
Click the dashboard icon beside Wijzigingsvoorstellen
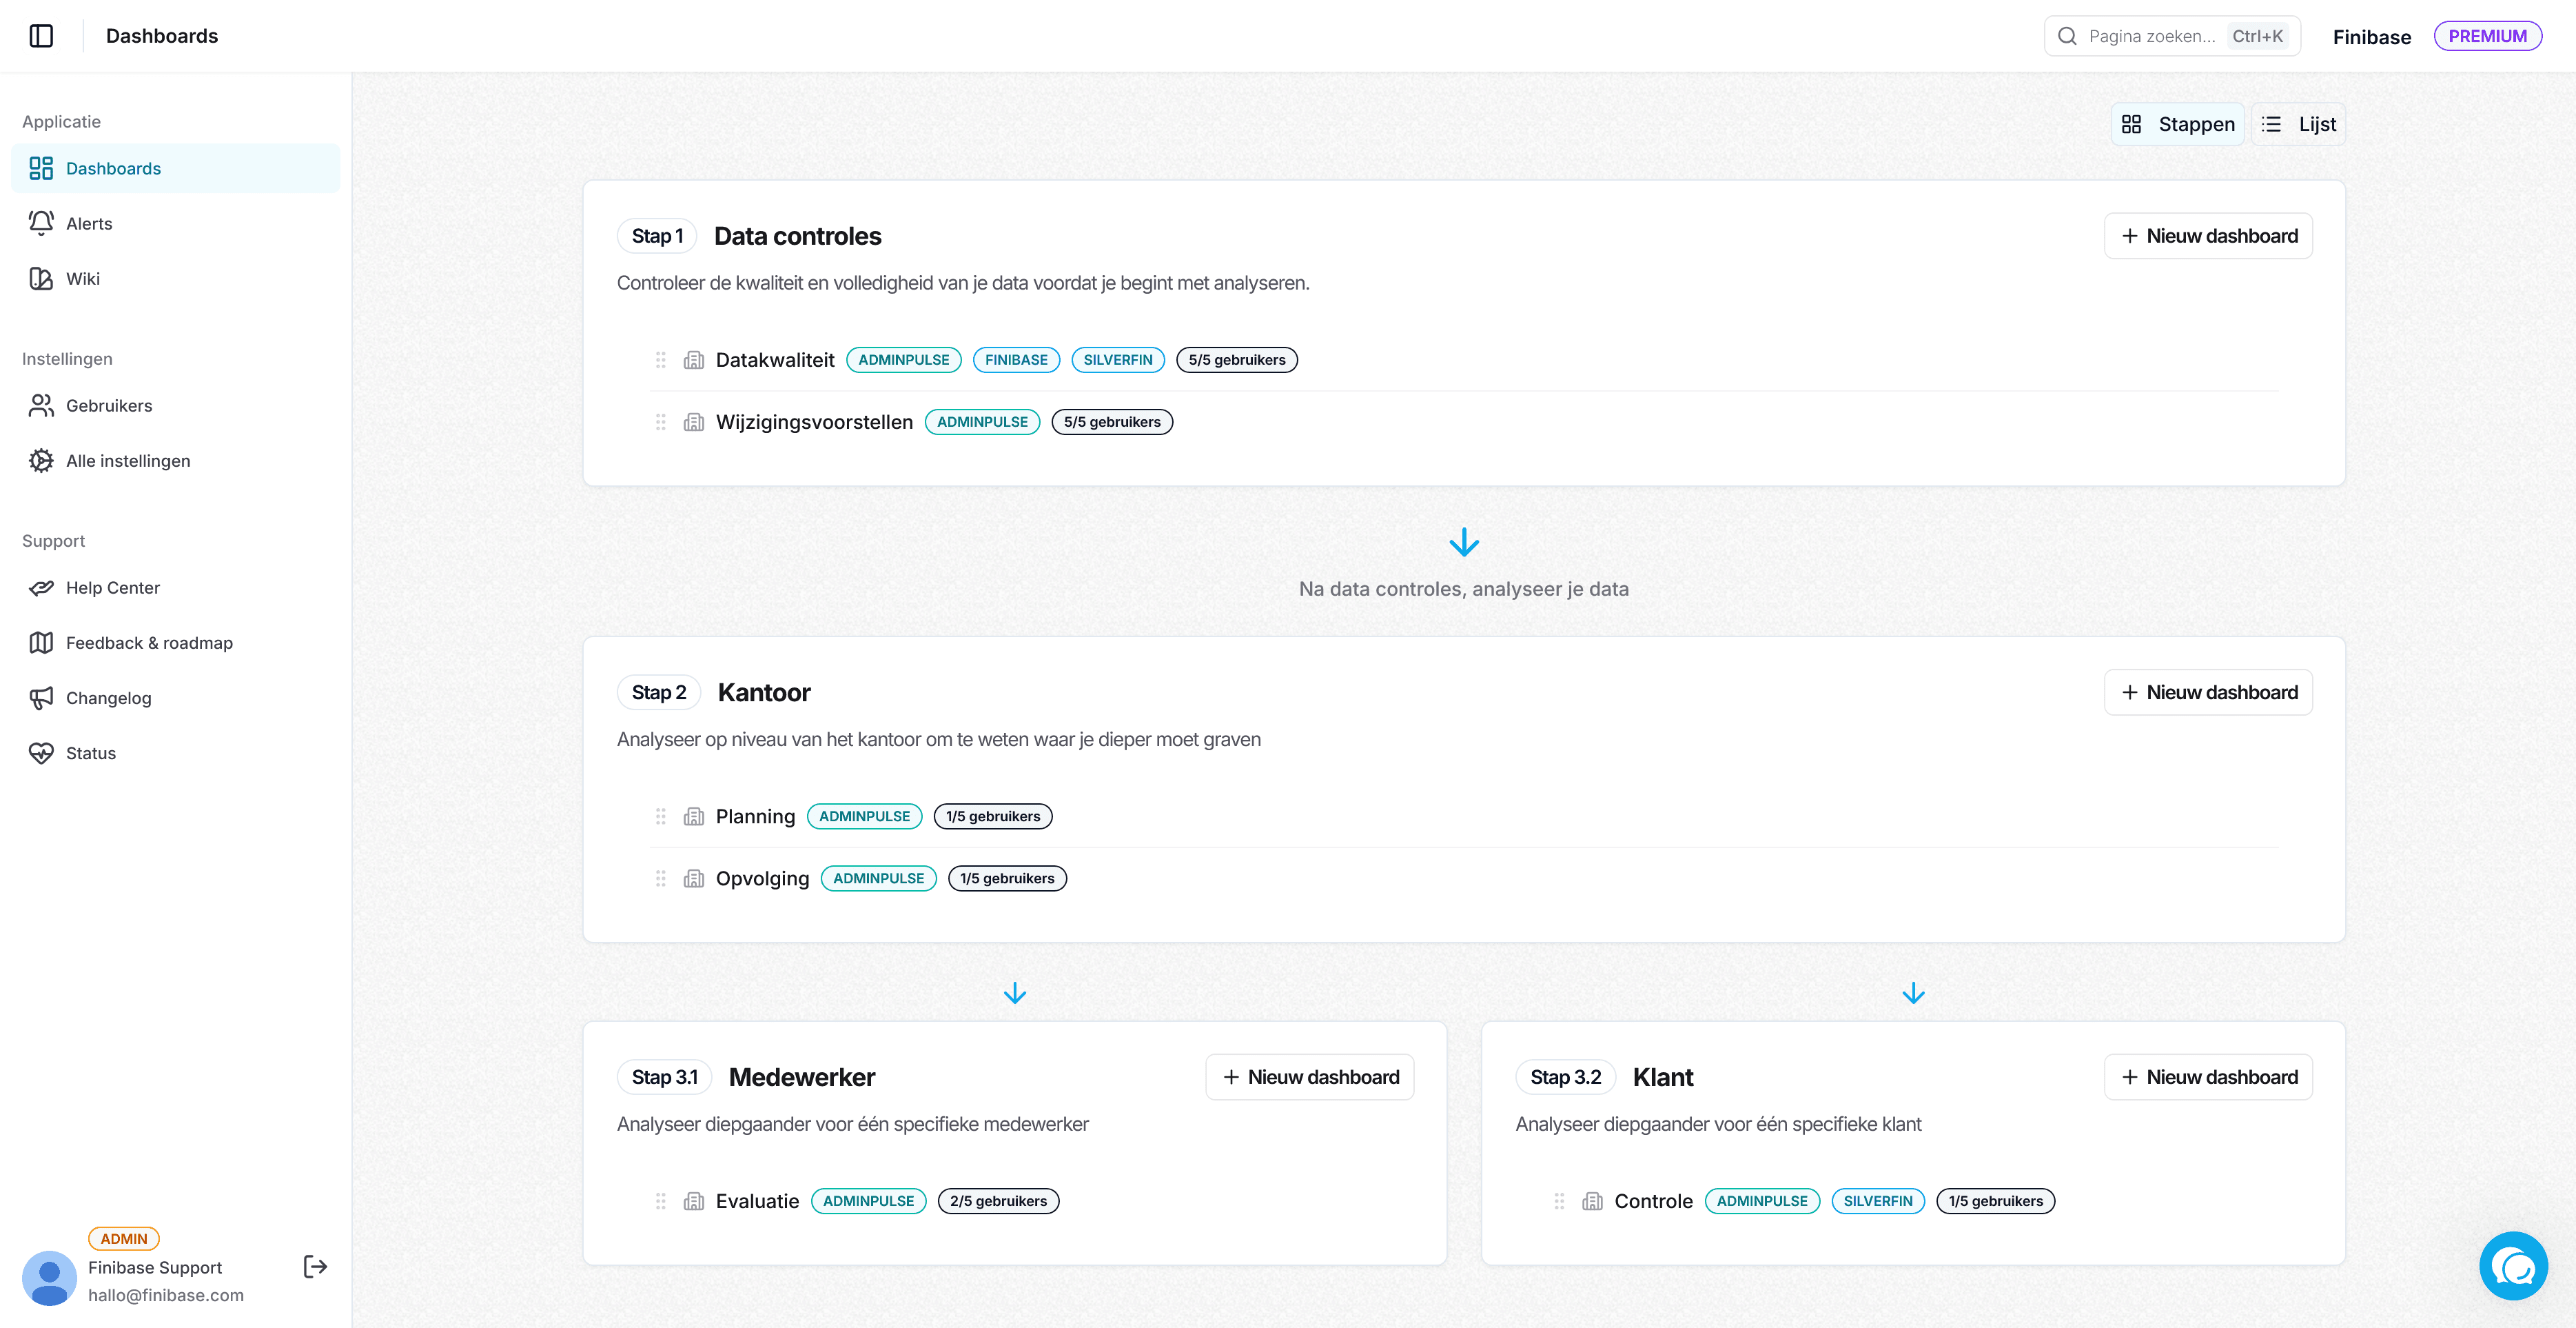click(x=694, y=421)
